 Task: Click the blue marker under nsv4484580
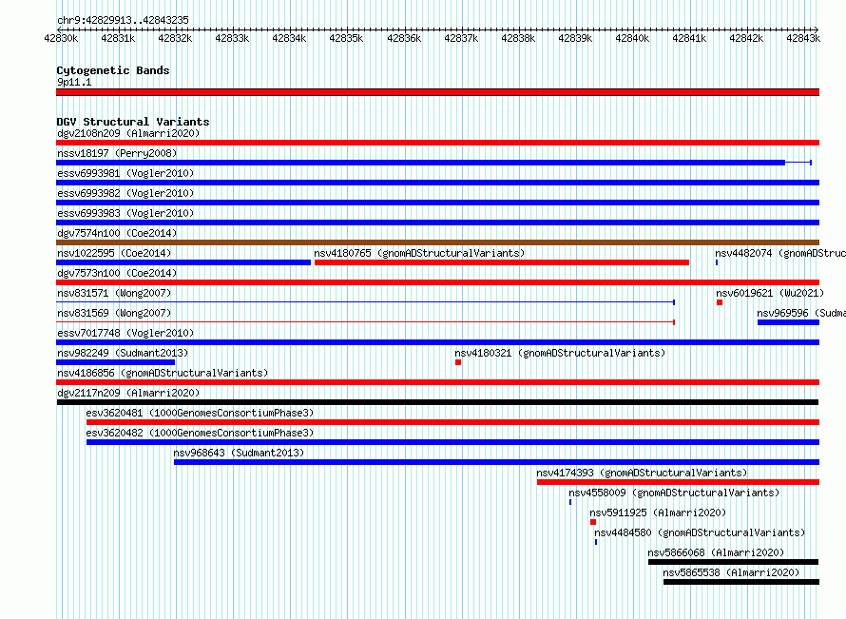[x=596, y=542]
